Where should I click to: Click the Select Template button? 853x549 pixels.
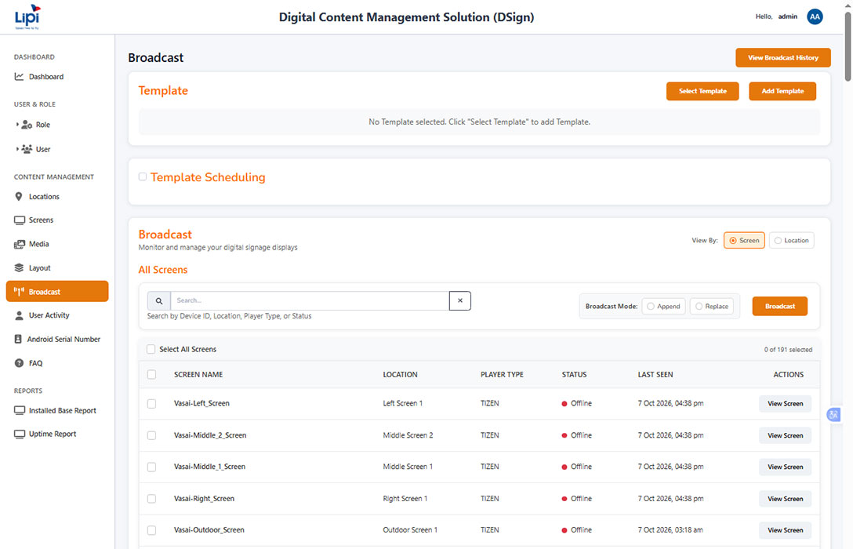click(x=702, y=92)
